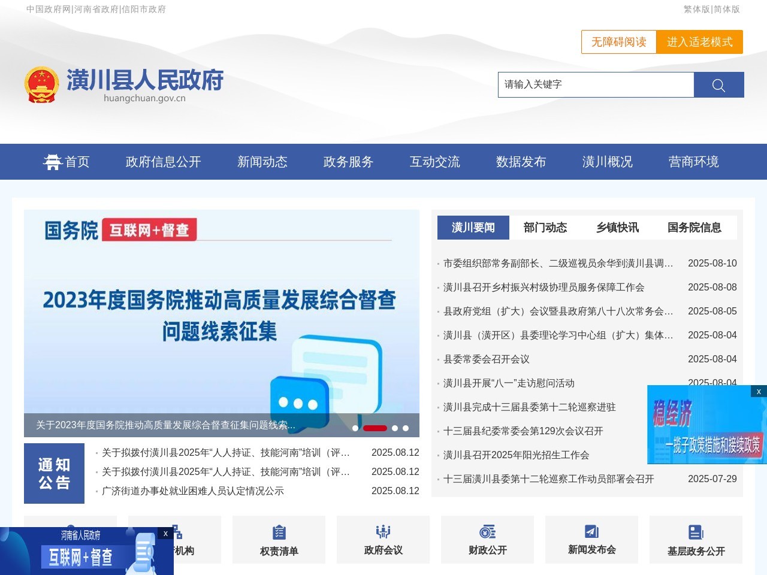Viewport: 767px width, 575px height.
Task: Switch to 部门动态 tab
Action: pyautogui.click(x=545, y=228)
